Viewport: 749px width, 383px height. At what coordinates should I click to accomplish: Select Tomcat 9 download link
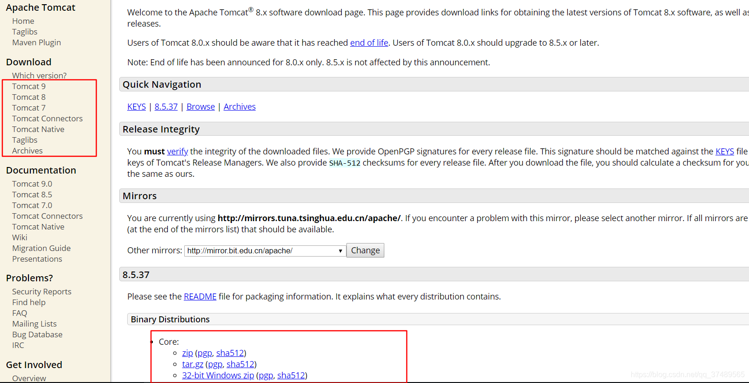click(29, 86)
